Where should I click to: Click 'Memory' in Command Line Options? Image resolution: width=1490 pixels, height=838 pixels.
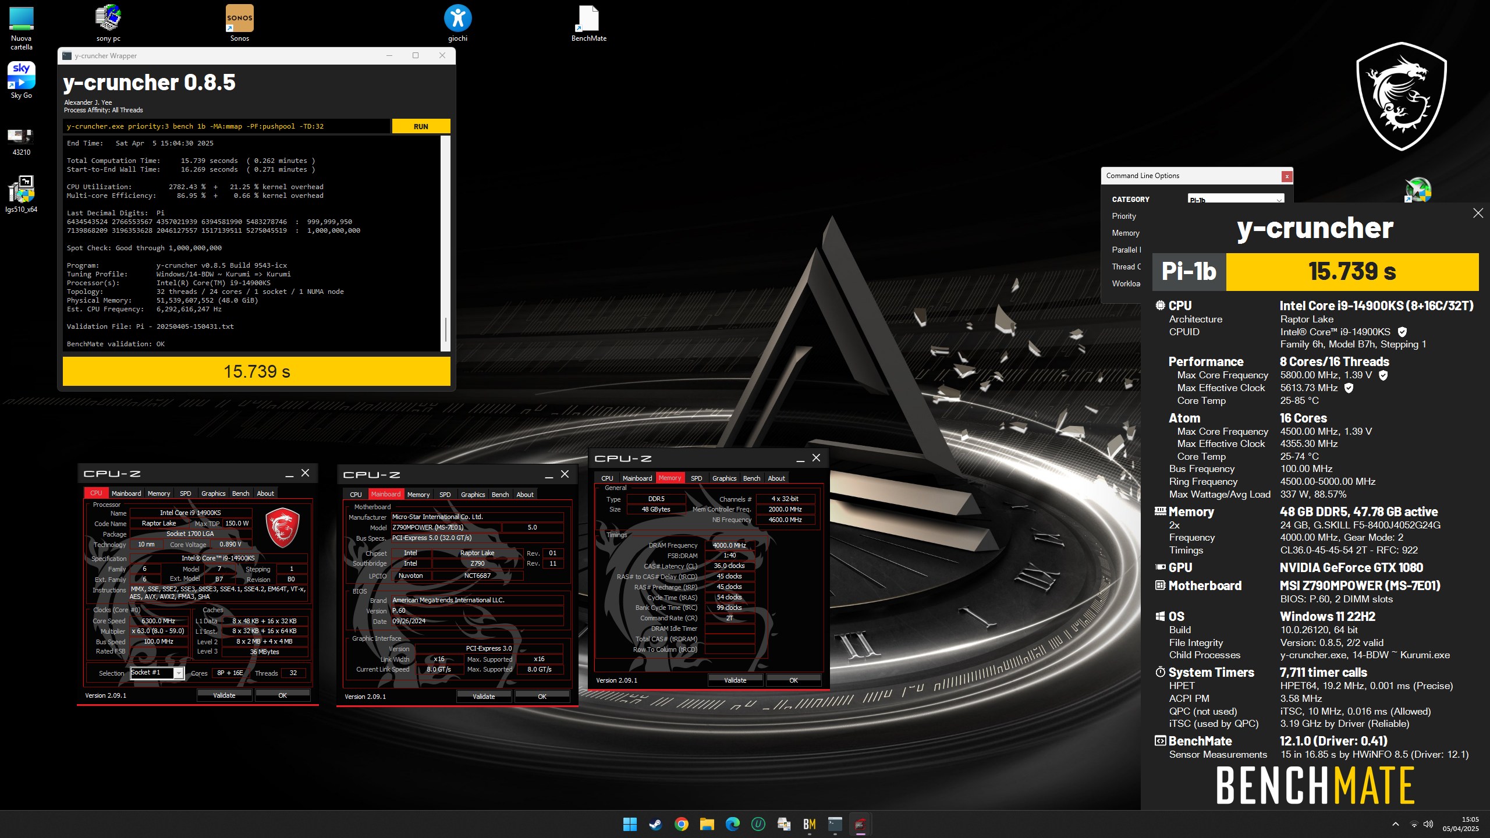(1126, 233)
